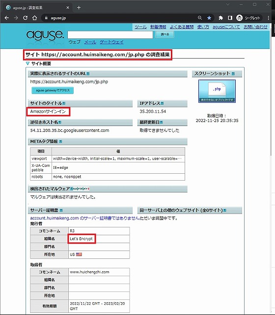The height and width of the screenshot is (315, 275).
Task: Click help icon beside スクリーンショット
Action: tap(233, 74)
